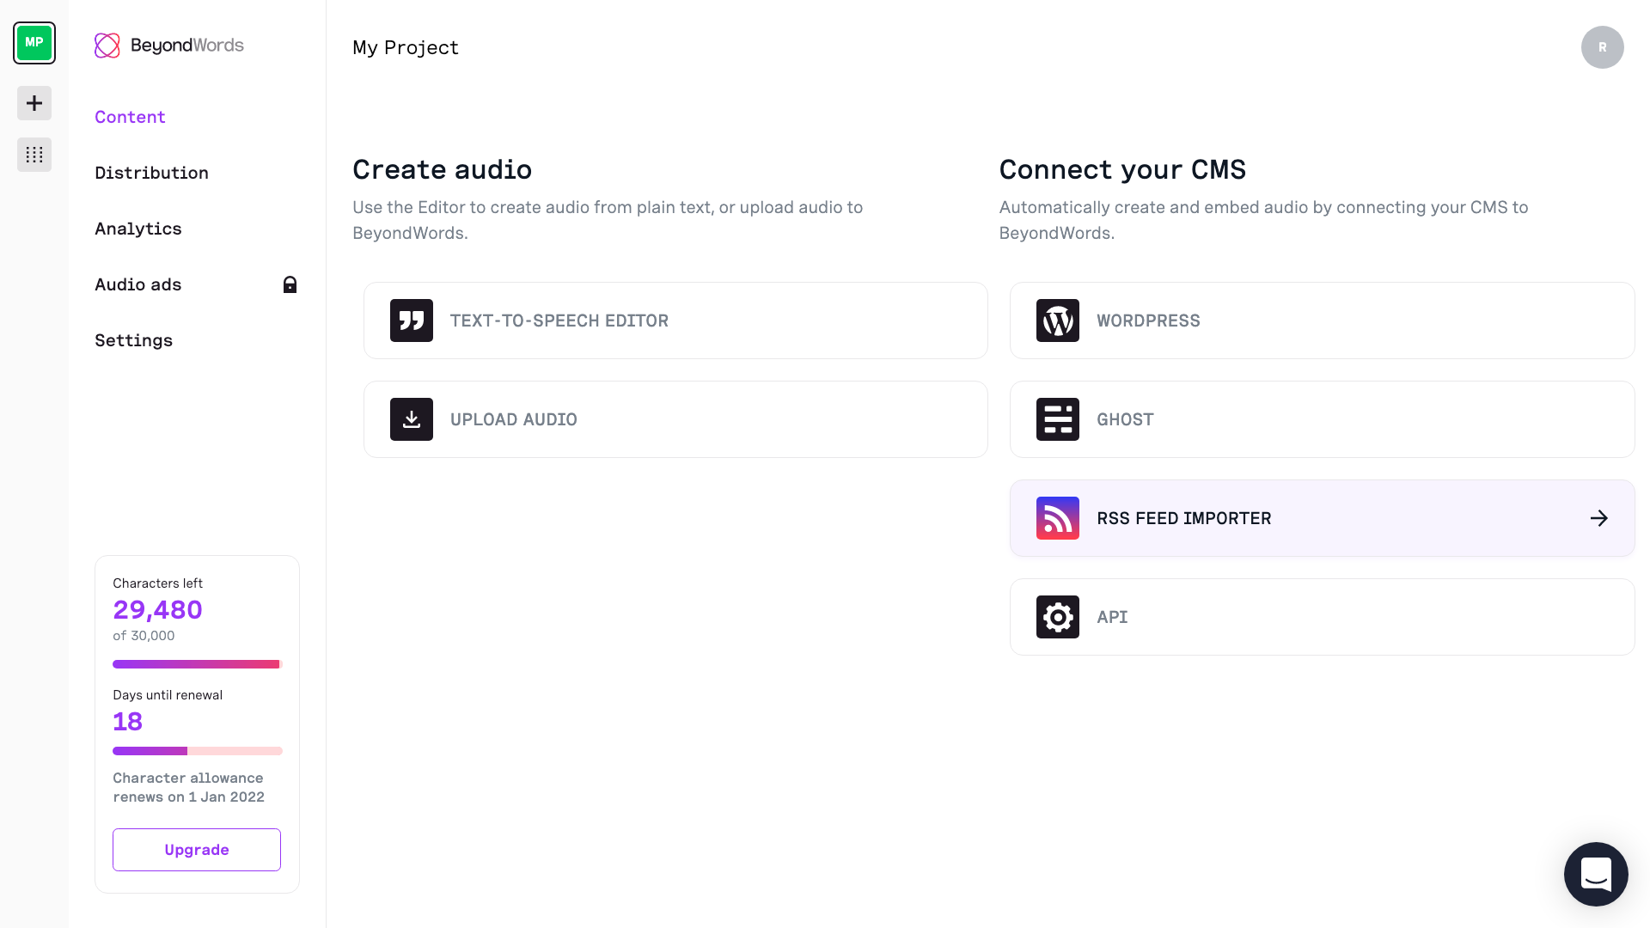Click the BeyondWords logo

click(x=169, y=46)
